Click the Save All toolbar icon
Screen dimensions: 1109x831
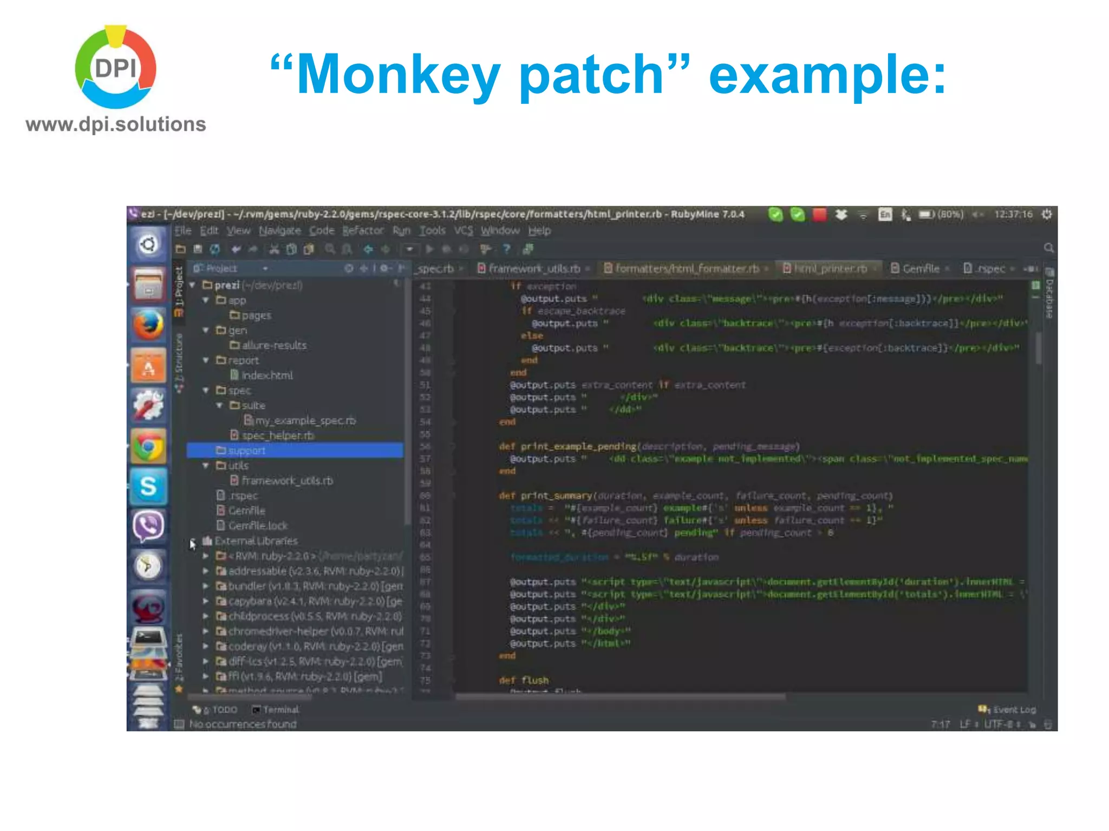(198, 249)
